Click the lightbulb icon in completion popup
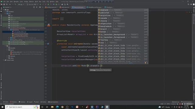This screenshot has height=109, width=195. [x=145, y=63]
